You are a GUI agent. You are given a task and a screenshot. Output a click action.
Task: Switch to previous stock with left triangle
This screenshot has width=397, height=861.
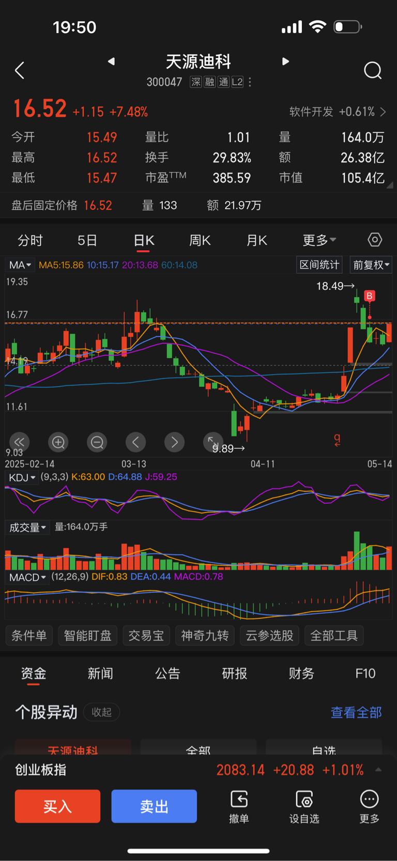click(111, 62)
